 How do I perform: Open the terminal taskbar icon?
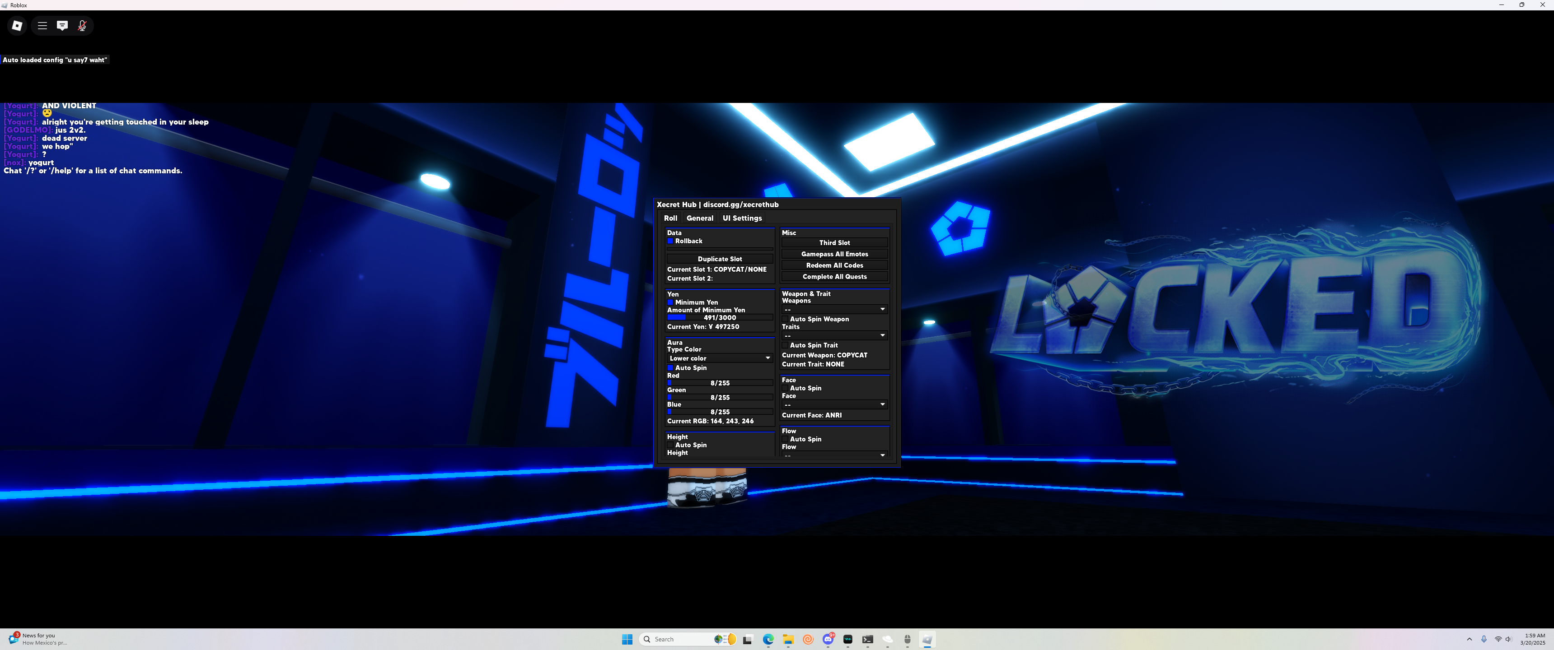pyautogui.click(x=867, y=639)
